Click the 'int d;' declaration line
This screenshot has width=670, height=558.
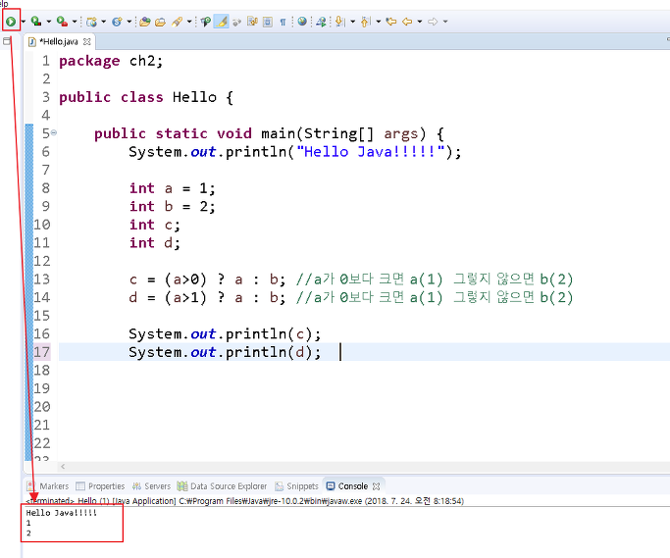coord(155,243)
